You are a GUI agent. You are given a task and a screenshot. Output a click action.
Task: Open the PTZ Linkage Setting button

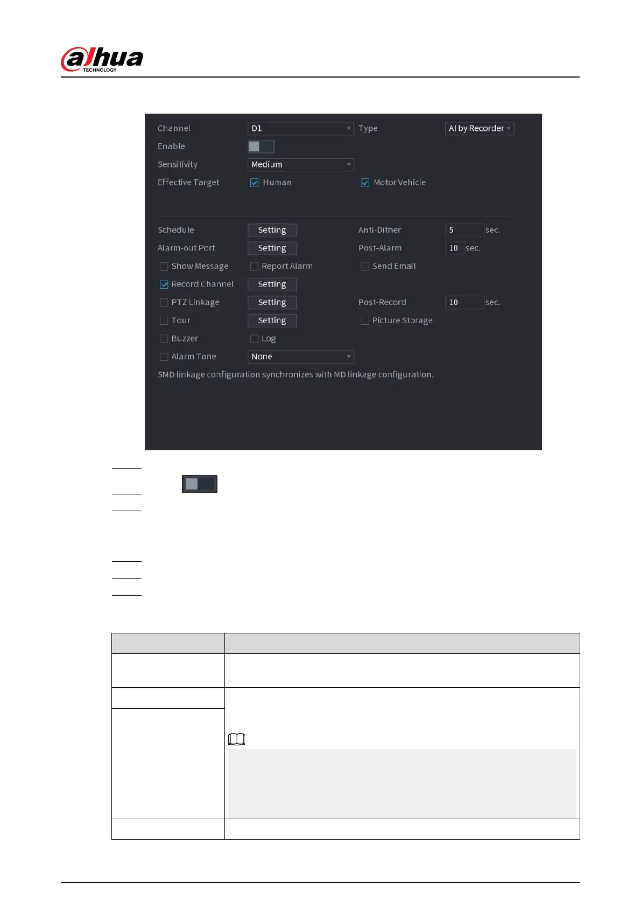tap(272, 303)
